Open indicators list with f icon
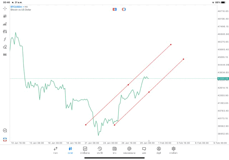This screenshot has width=229, height=160. [5, 39]
